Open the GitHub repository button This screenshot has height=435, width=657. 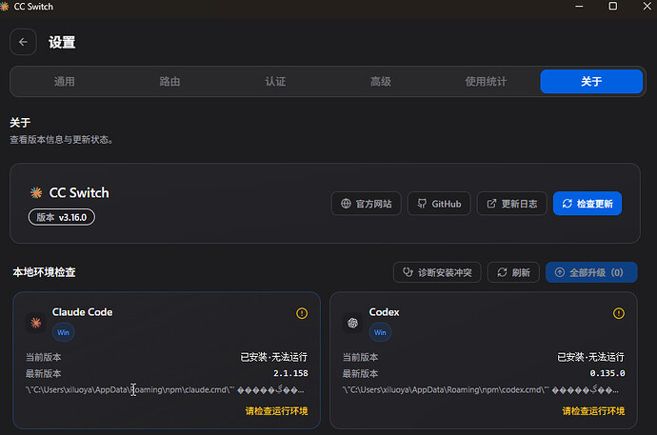tap(439, 204)
